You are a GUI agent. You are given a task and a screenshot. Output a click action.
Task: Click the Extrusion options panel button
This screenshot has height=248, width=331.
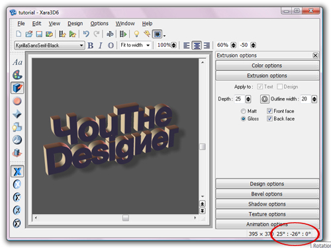coord(267,75)
